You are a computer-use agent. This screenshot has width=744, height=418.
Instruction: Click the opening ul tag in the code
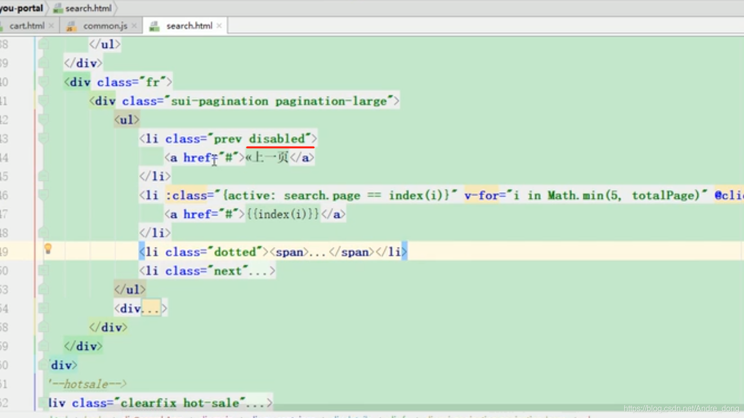[x=127, y=120]
